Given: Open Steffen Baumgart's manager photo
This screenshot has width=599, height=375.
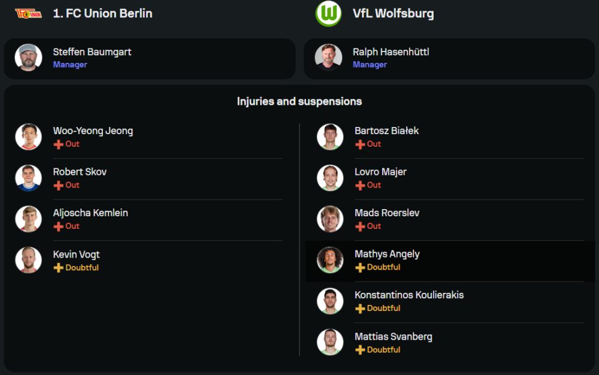Looking at the screenshot, I should pyautogui.click(x=28, y=58).
